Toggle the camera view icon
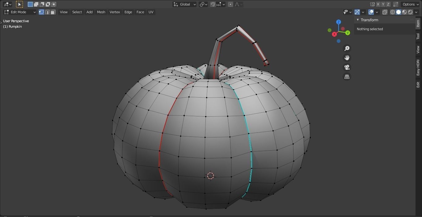This screenshot has width=422, height=217. pyautogui.click(x=347, y=67)
